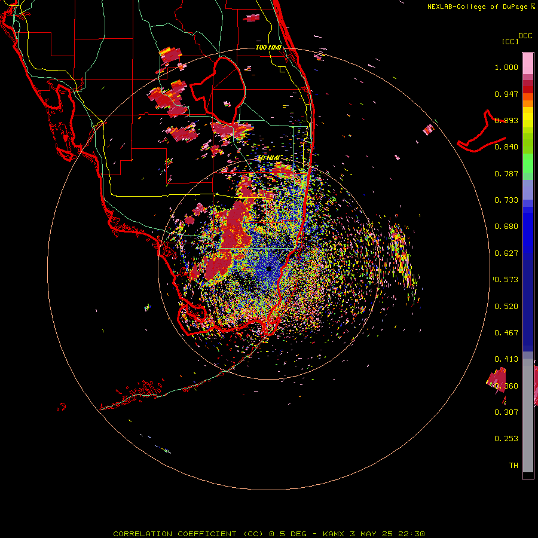The image size is (538, 538).
Task: Click the 0.627 color scale label
Action: pyautogui.click(x=506, y=253)
